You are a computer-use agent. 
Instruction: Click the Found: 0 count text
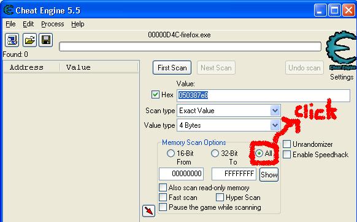[x=15, y=54]
